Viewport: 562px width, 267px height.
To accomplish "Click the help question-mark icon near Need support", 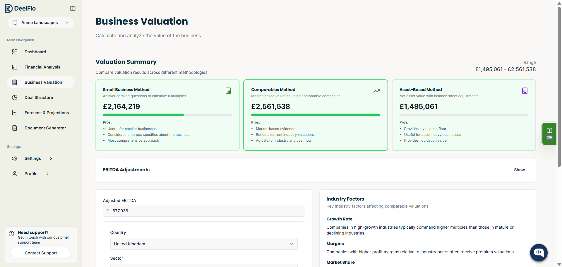I will [x=11, y=234].
